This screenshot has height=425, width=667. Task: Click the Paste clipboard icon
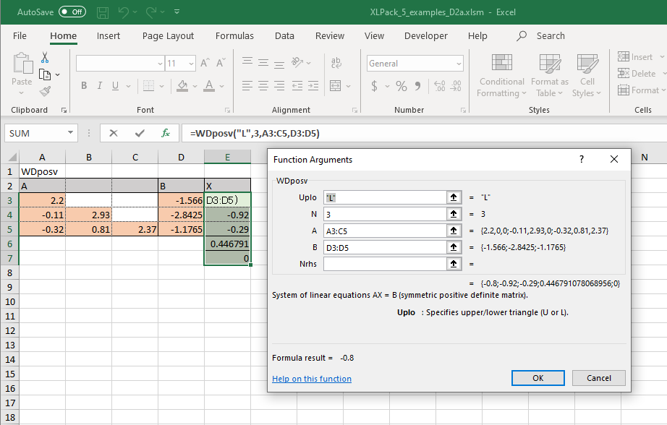tap(22, 64)
